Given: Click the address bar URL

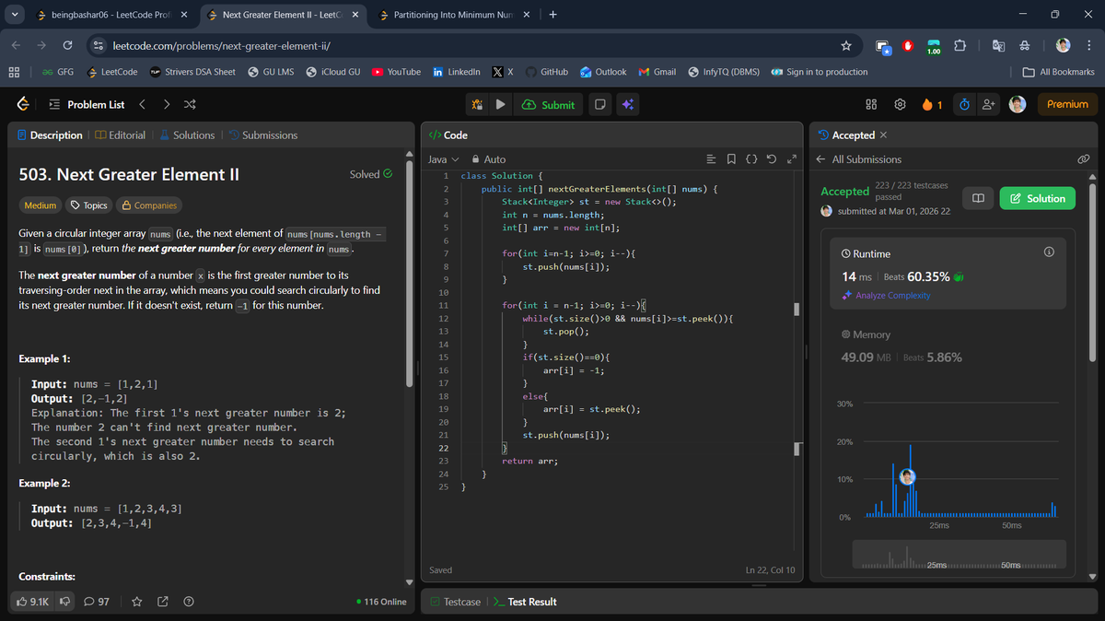Looking at the screenshot, I should (221, 45).
